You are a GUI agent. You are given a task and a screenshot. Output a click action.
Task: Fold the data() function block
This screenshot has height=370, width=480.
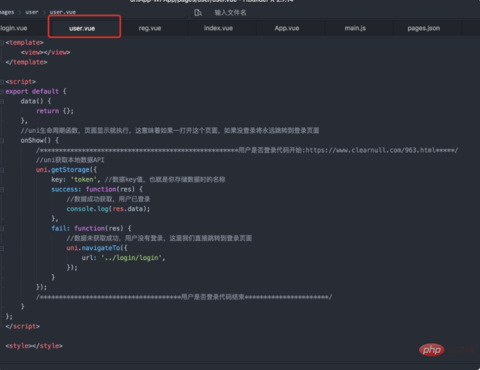2,101
